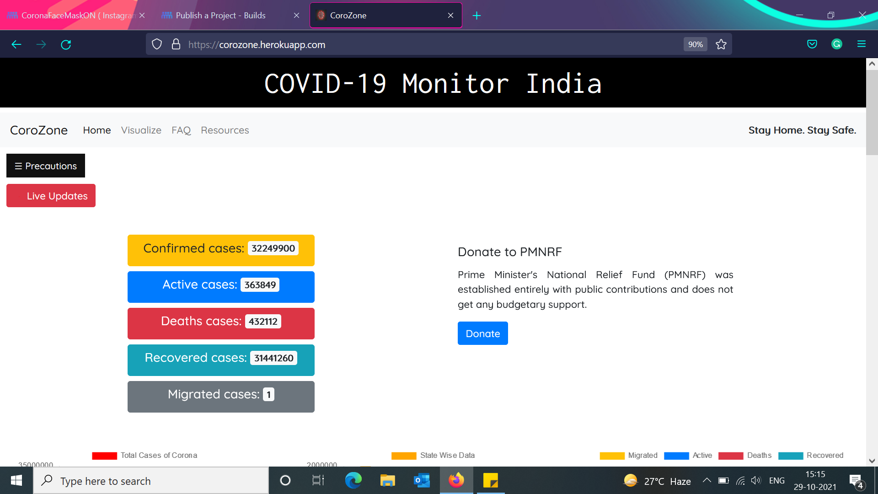Viewport: 878px width, 494px height.
Task: Close the Publish a Project tab
Action: 296,16
